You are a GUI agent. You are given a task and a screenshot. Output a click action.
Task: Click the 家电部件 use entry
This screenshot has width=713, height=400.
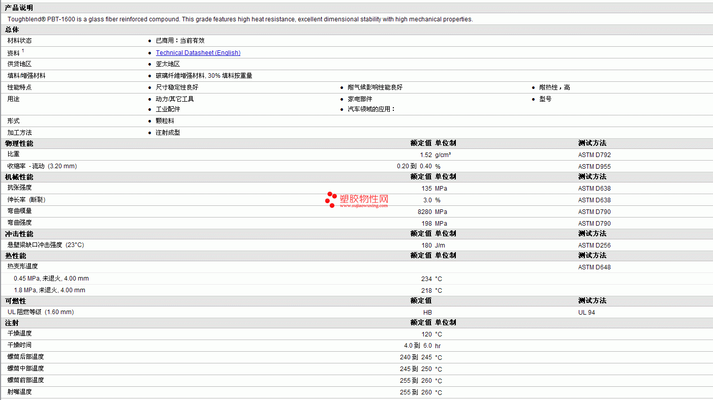[x=360, y=99]
